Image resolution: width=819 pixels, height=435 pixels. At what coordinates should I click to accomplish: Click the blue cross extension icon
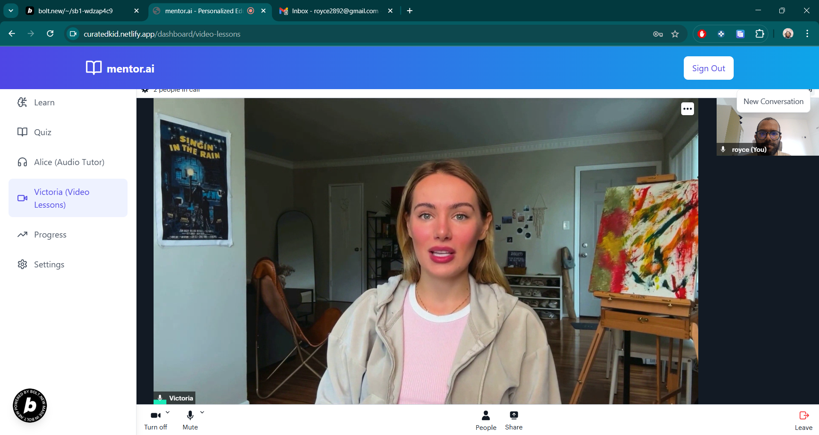click(721, 34)
